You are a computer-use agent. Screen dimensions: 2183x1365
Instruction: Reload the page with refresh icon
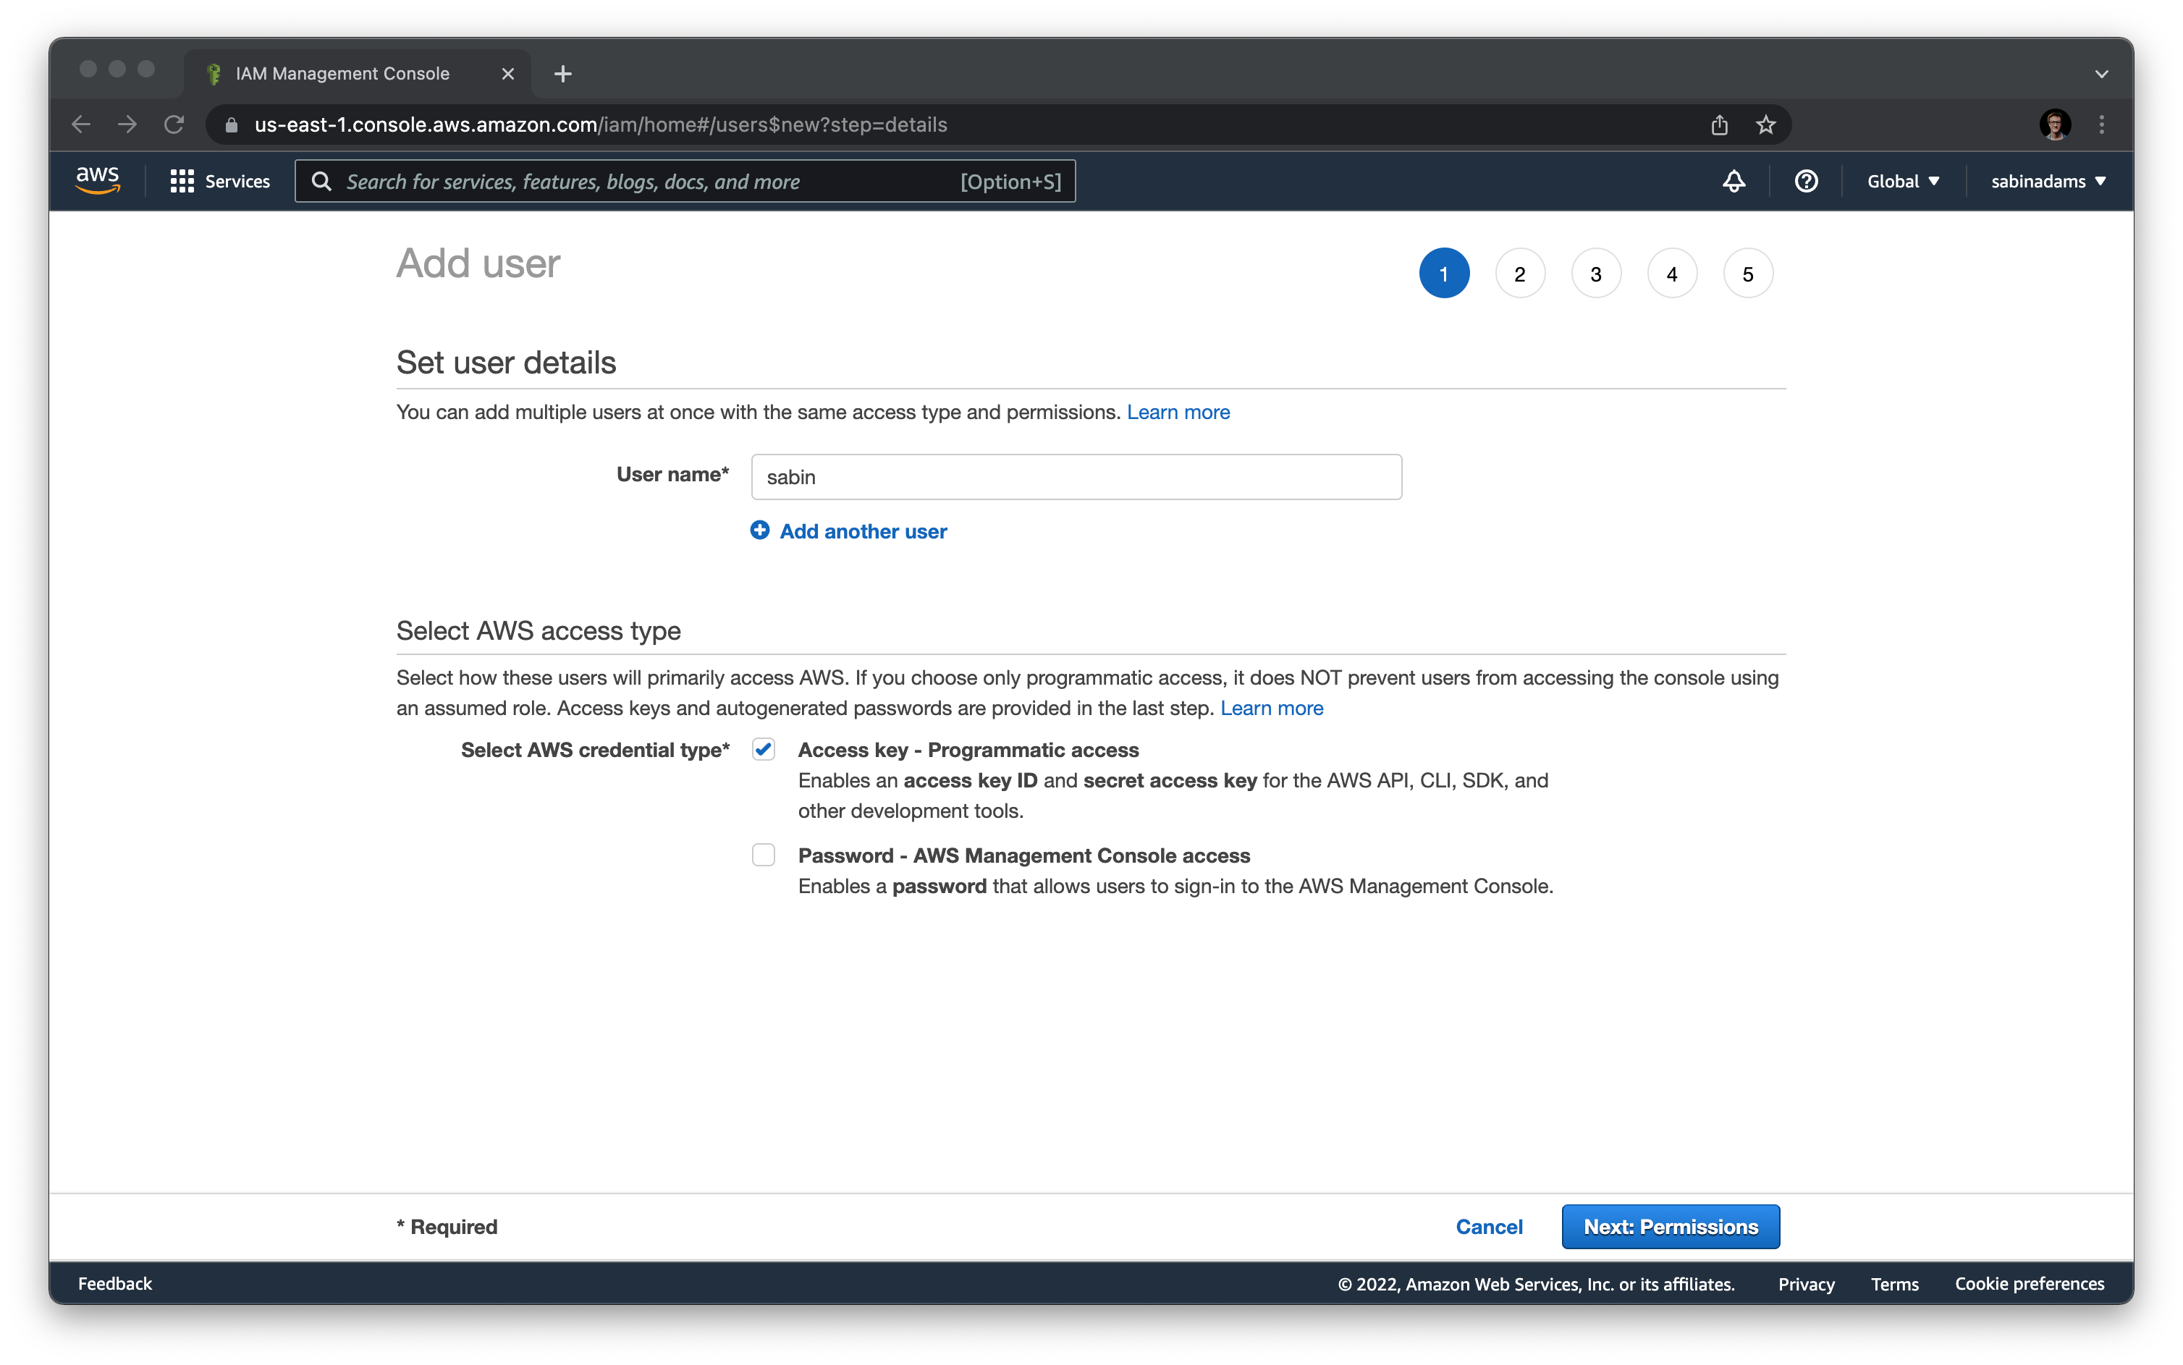pyautogui.click(x=174, y=124)
